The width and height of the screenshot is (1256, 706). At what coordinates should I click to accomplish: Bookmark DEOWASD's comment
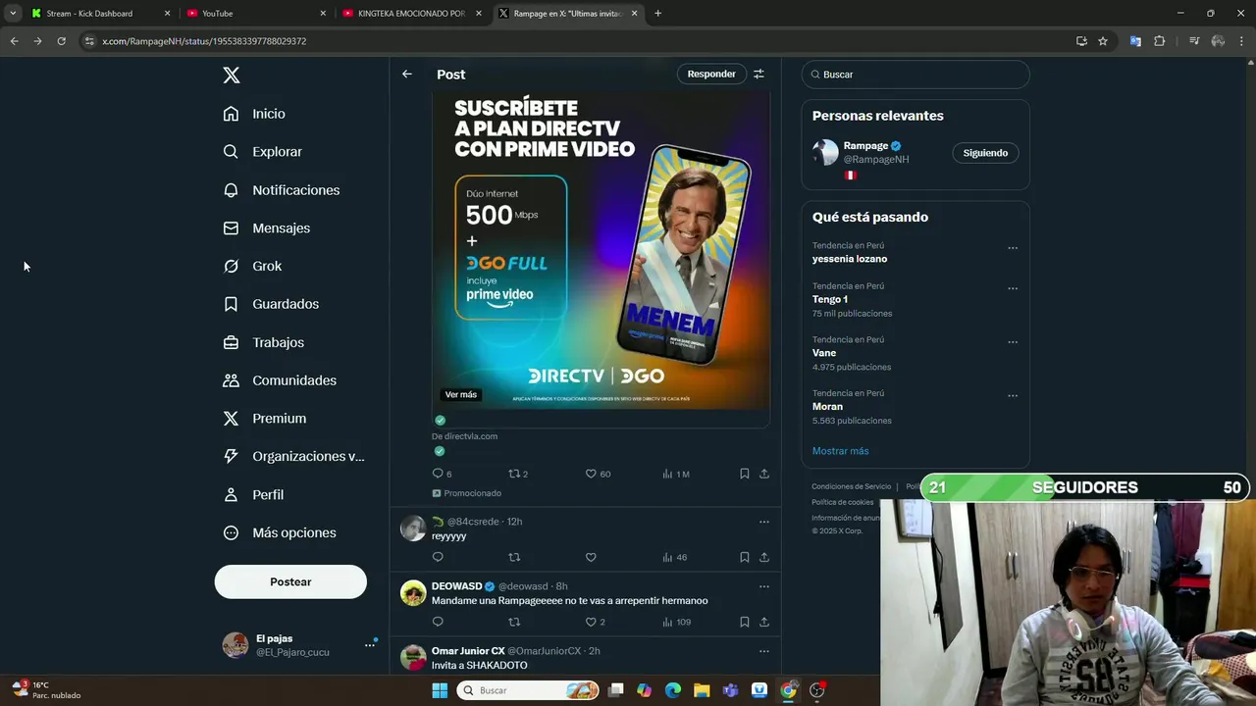(745, 622)
